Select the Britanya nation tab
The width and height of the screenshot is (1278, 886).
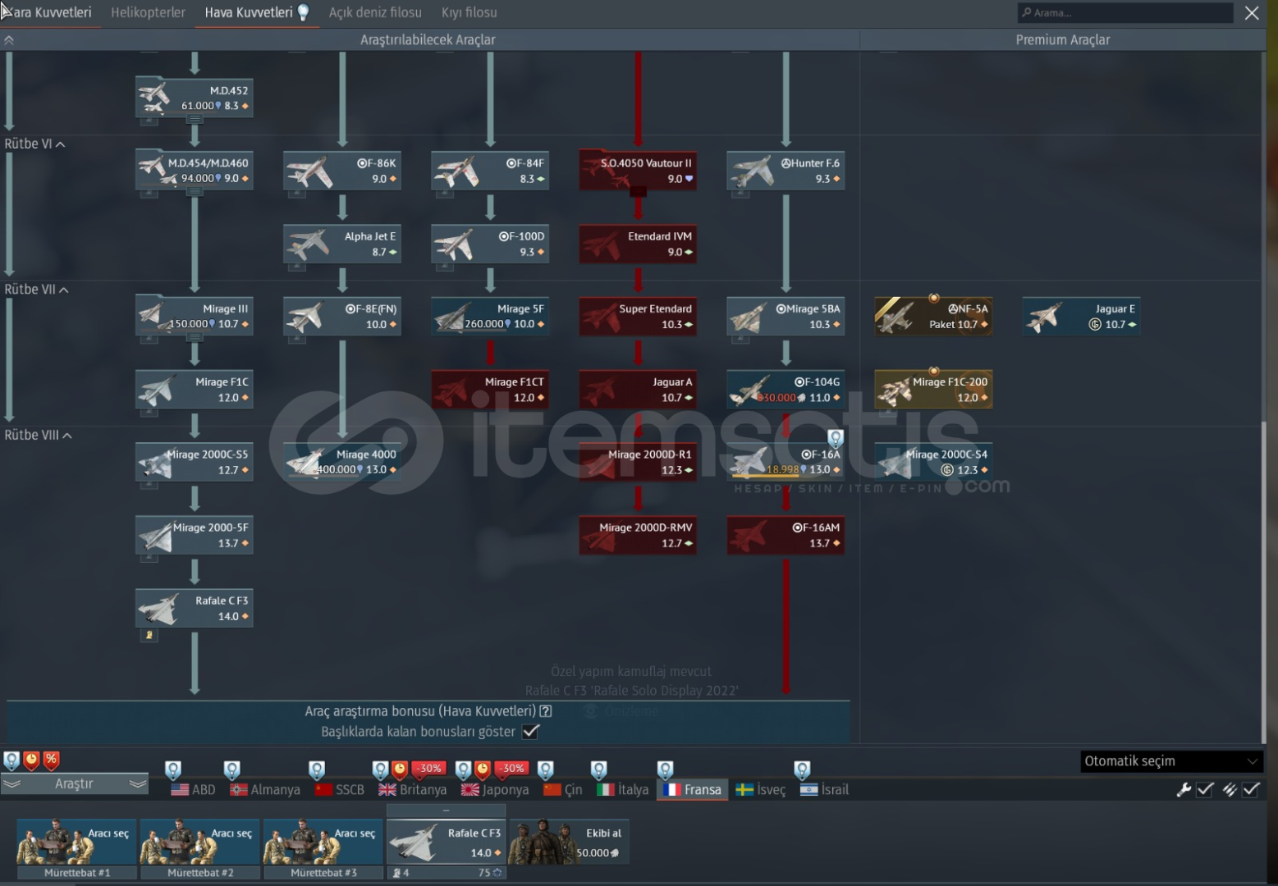click(x=413, y=790)
